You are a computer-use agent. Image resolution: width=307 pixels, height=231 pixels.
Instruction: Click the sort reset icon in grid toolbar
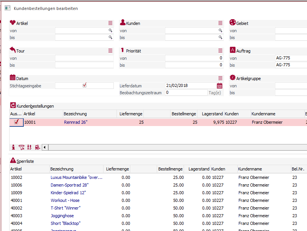pos(30,147)
